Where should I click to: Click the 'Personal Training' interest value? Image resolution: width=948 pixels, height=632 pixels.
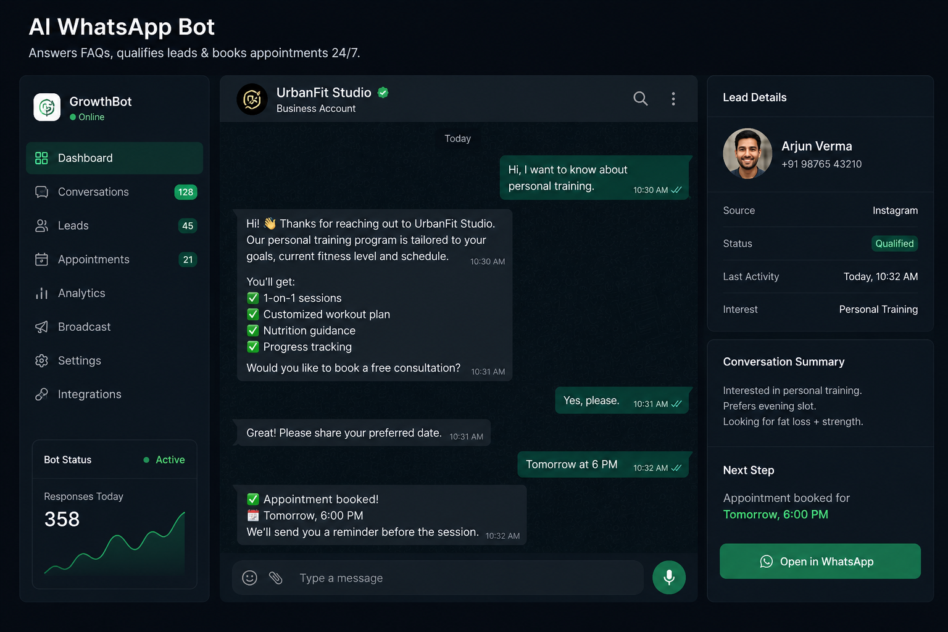(x=878, y=309)
